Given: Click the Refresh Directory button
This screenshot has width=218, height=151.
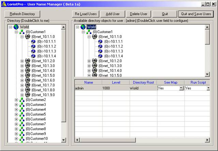Looking at the screenshot, I should [22, 14].
